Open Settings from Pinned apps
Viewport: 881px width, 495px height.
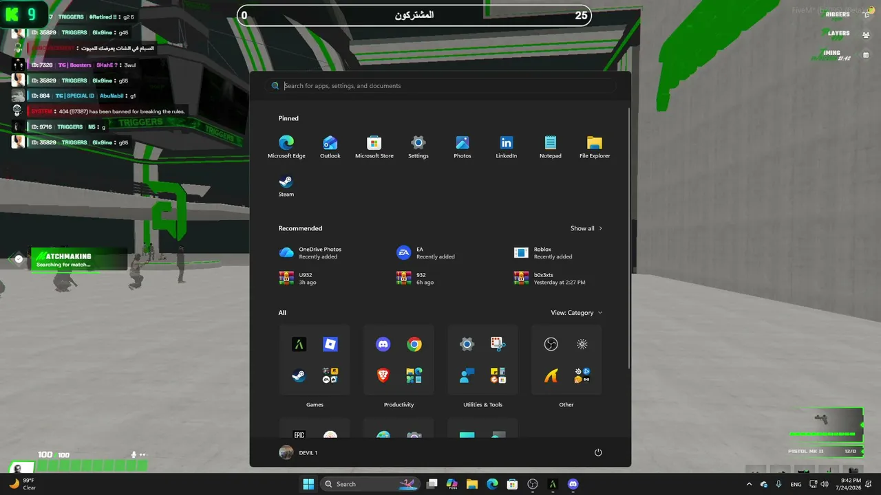(418, 147)
